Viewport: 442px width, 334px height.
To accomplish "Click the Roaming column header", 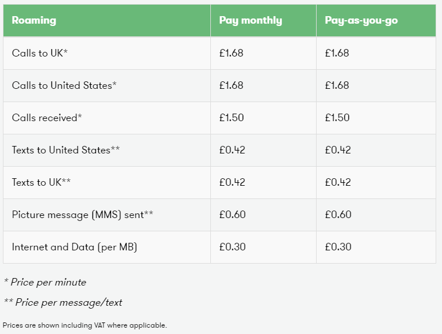I will click(x=34, y=20).
